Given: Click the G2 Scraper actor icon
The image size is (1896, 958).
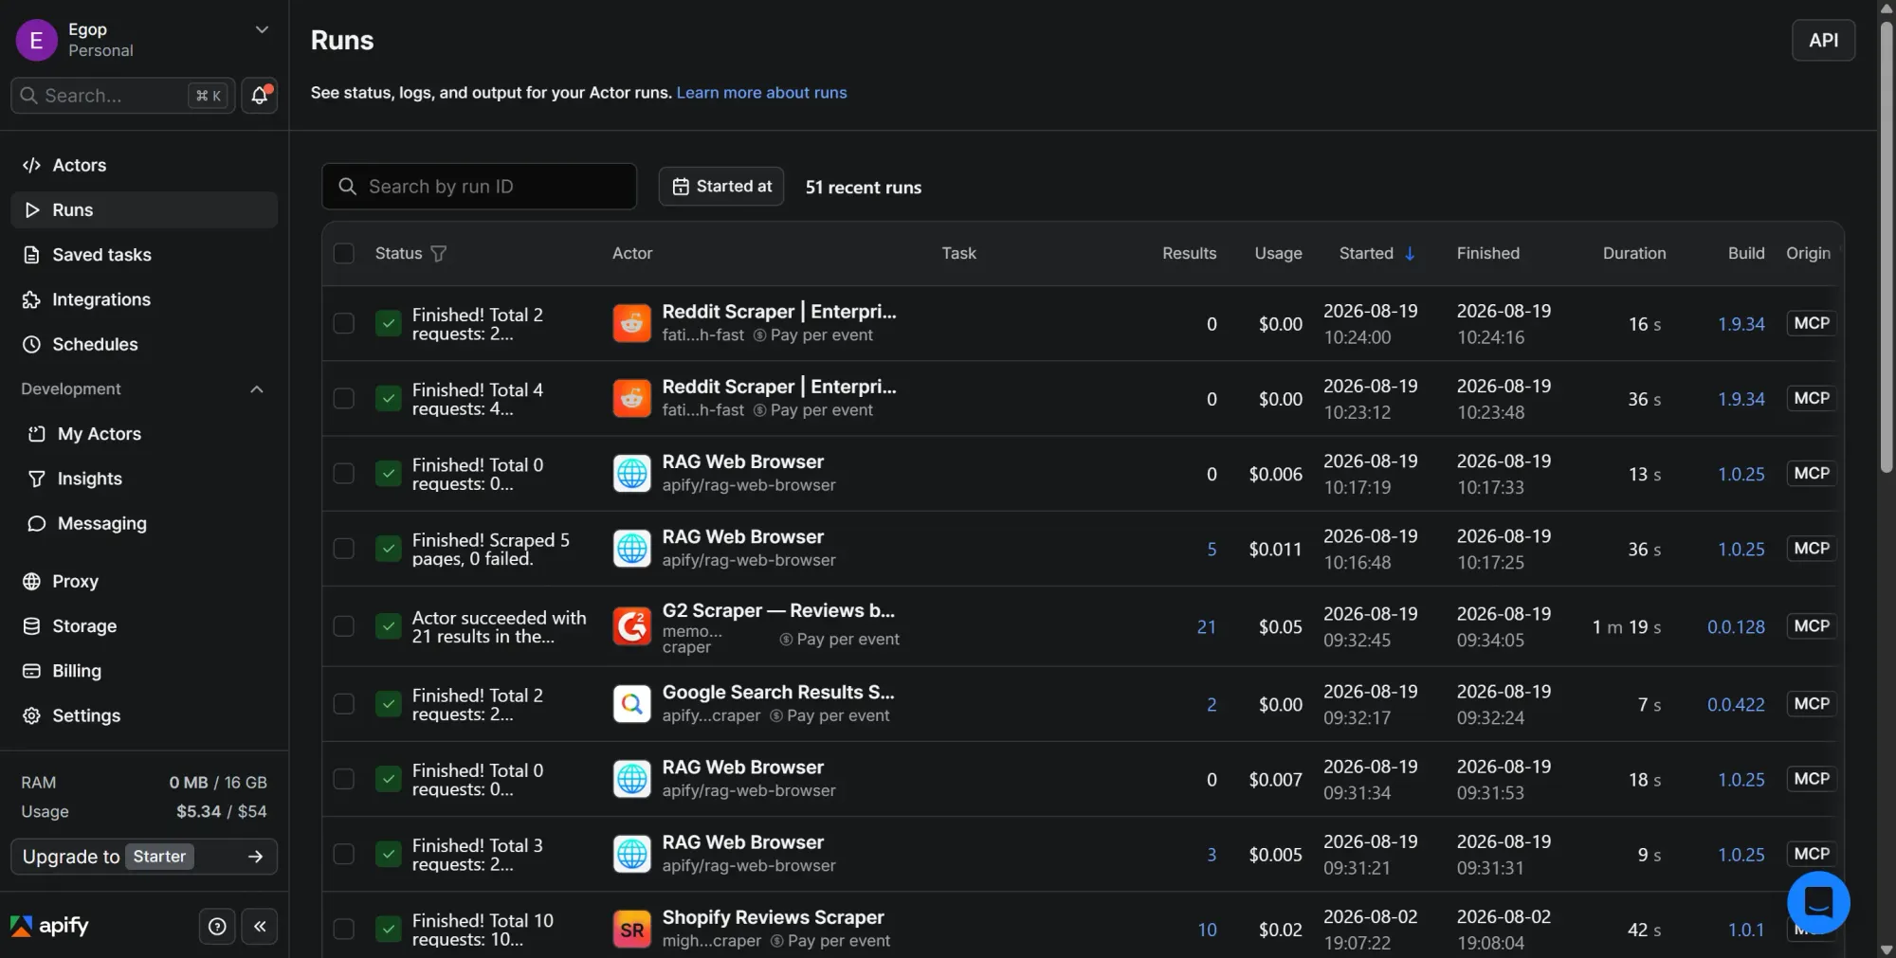Looking at the screenshot, I should [x=631, y=625].
